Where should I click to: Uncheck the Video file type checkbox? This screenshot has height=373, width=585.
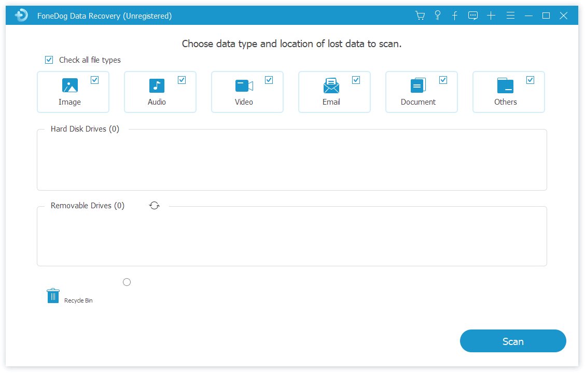coord(269,79)
